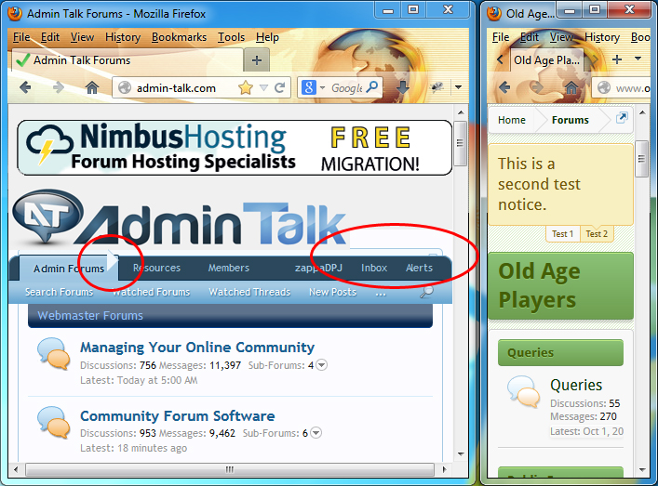Open home page in Admin Talk window
658x486 pixels.
92,87
